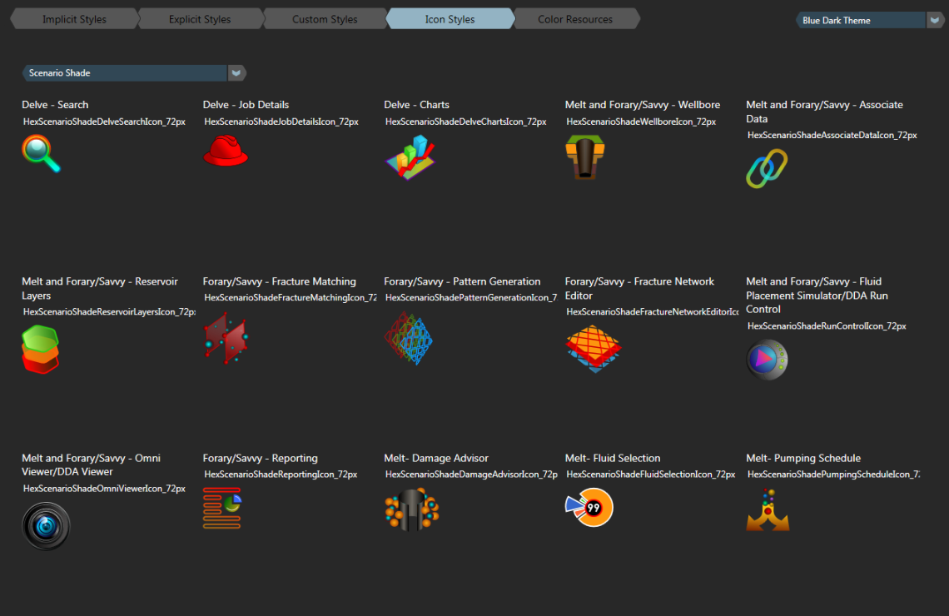Click the 'Forary/Savvy - Fracture Network Editor' label

click(x=639, y=289)
